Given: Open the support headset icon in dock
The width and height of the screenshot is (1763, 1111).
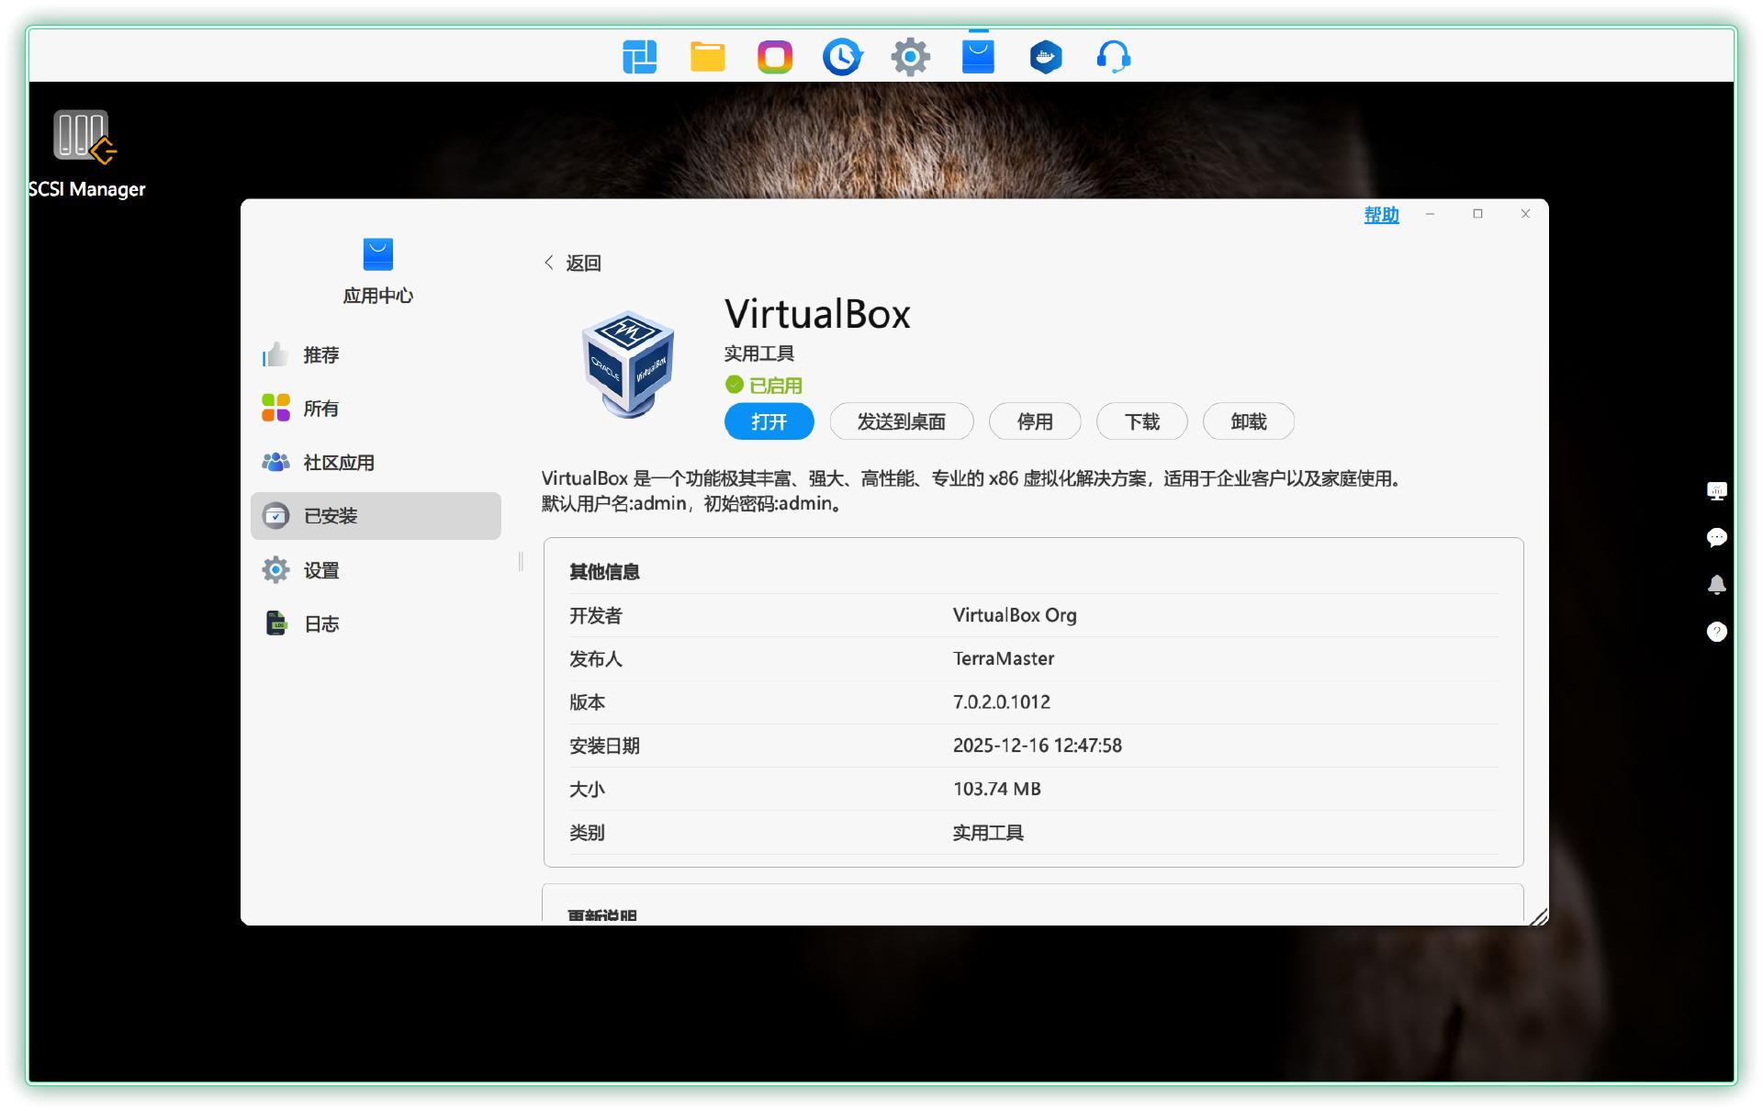Looking at the screenshot, I should pyautogui.click(x=1113, y=57).
